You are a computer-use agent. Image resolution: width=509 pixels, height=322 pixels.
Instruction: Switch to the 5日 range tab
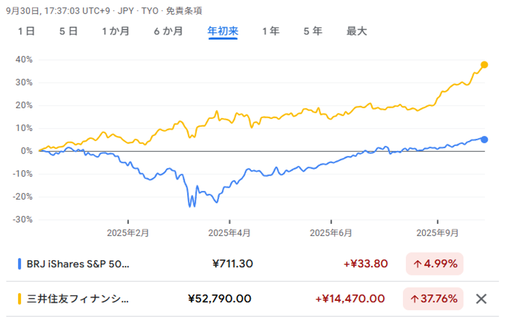pyautogui.click(x=68, y=31)
